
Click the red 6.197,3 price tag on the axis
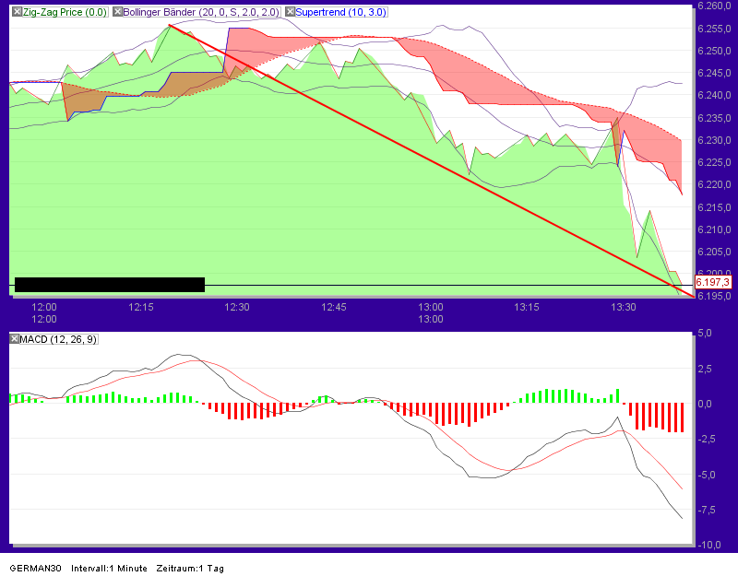pyautogui.click(x=713, y=282)
